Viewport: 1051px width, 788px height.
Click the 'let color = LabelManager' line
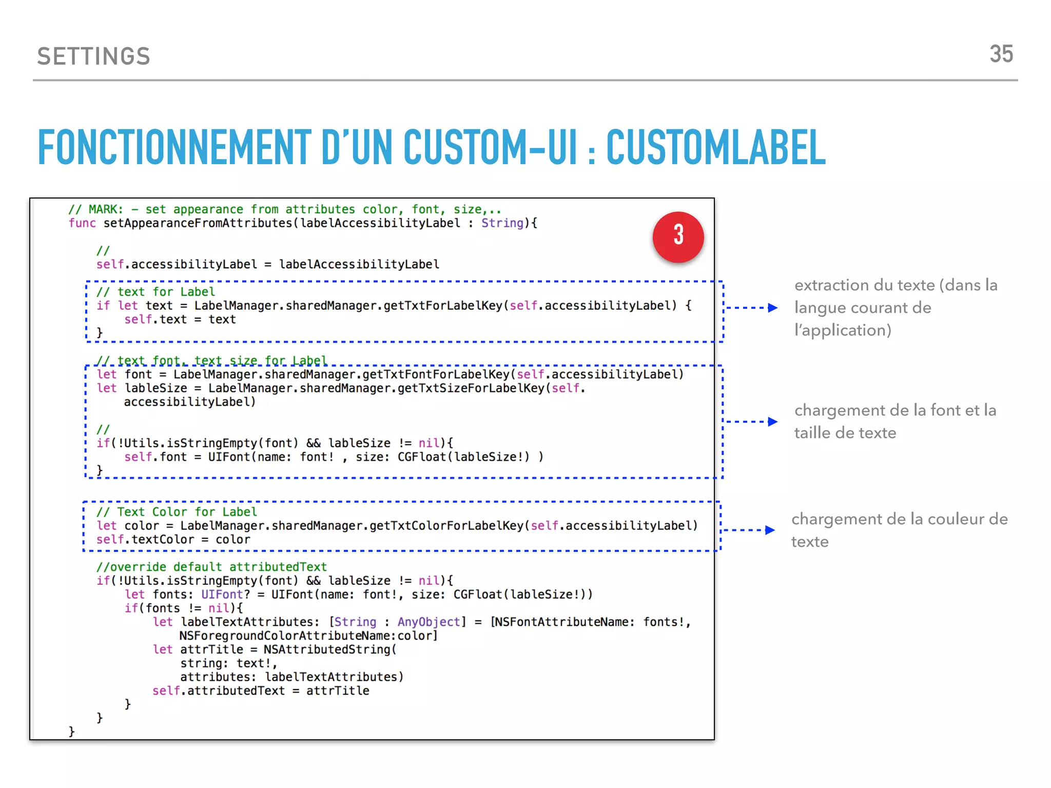point(397,526)
